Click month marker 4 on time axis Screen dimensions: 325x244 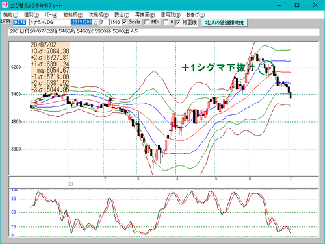177,179
